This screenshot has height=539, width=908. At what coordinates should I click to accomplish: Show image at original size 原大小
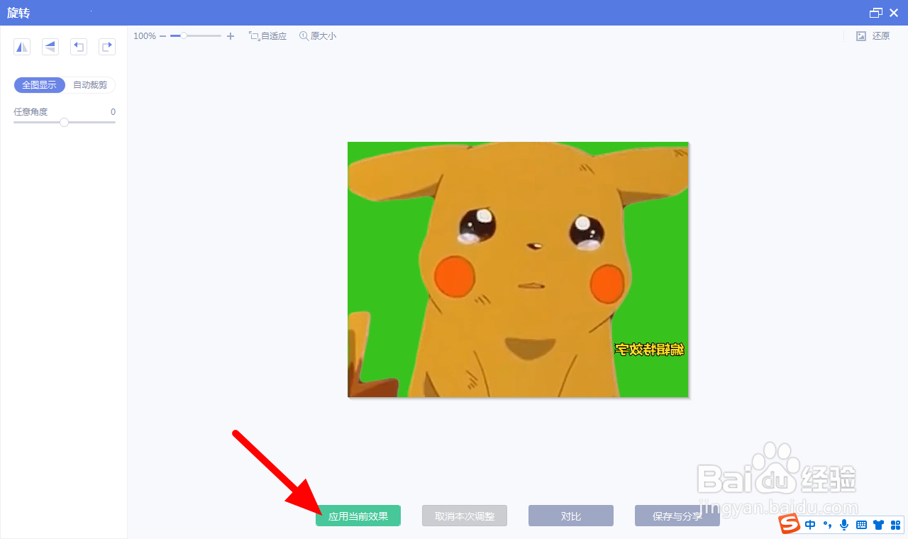tap(318, 35)
